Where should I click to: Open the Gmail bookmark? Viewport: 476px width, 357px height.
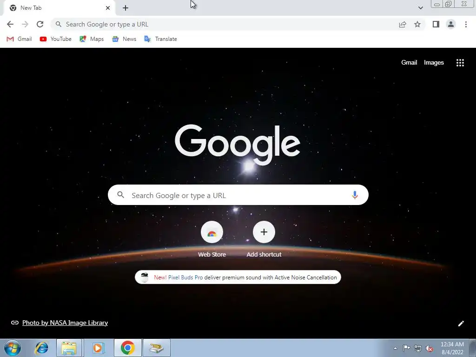click(19, 39)
